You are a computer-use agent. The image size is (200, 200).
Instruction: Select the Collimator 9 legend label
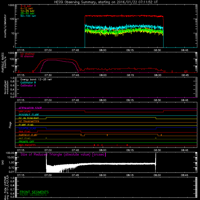pos(28,85)
